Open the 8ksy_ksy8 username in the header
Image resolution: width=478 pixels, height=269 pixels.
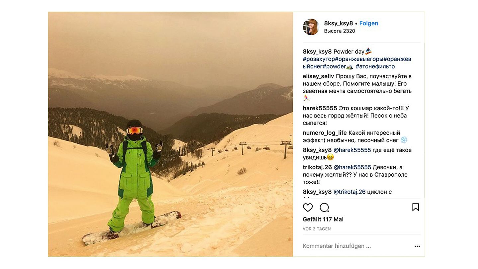coord(338,23)
